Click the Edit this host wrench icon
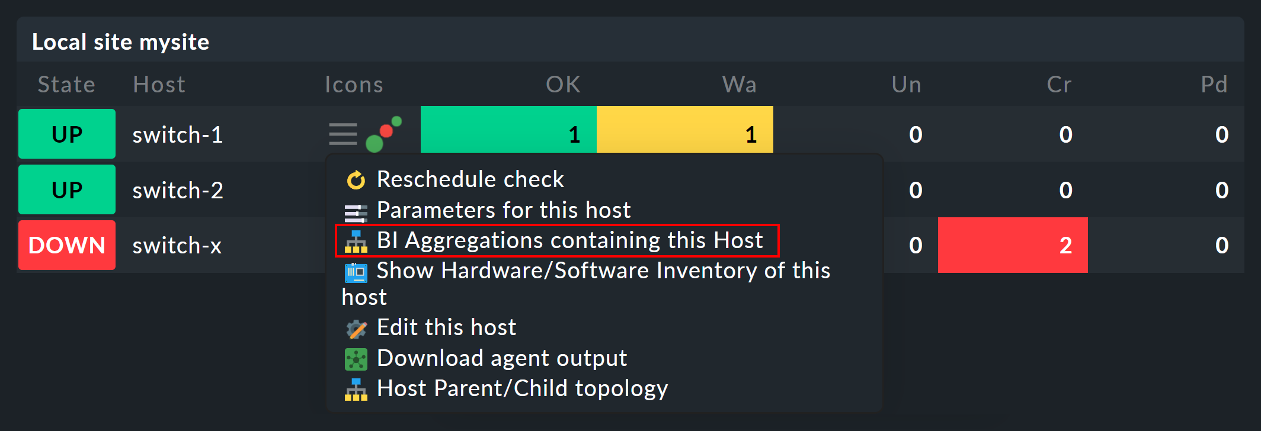1261x431 pixels. 356,327
